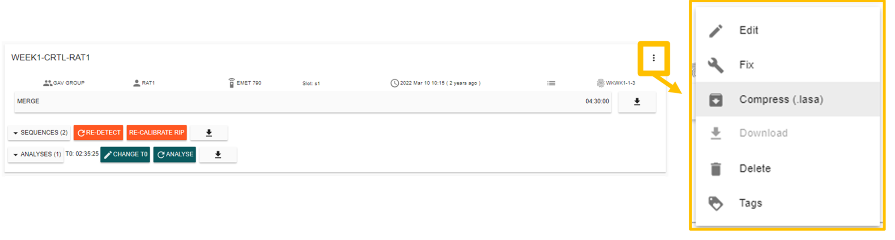
Task: Download sequences using arrow beside RE-CALIBRATE RIP
Action: point(209,133)
